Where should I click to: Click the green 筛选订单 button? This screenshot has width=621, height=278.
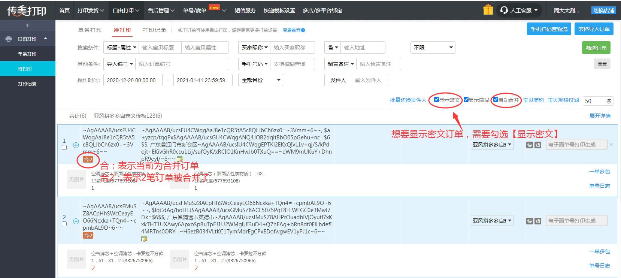pyautogui.click(x=596, y=48)
